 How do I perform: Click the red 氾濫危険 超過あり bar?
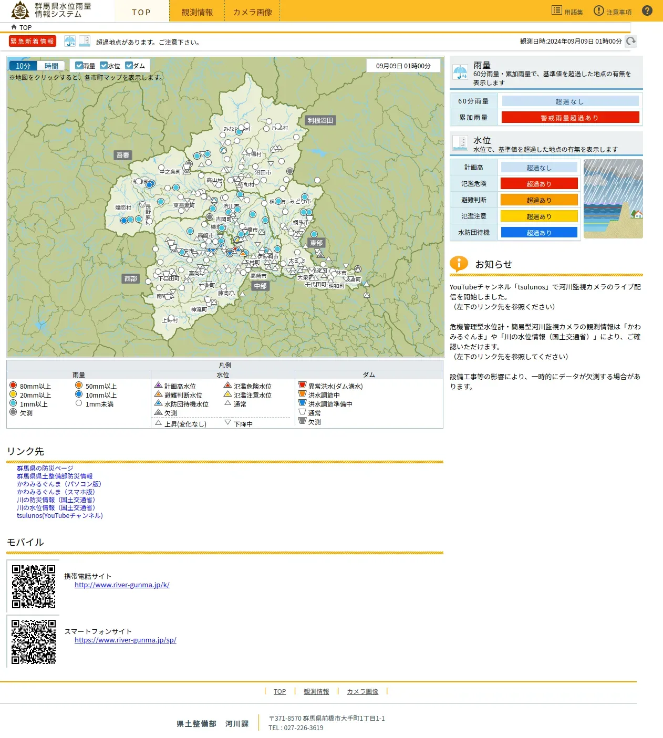[539, 183]
